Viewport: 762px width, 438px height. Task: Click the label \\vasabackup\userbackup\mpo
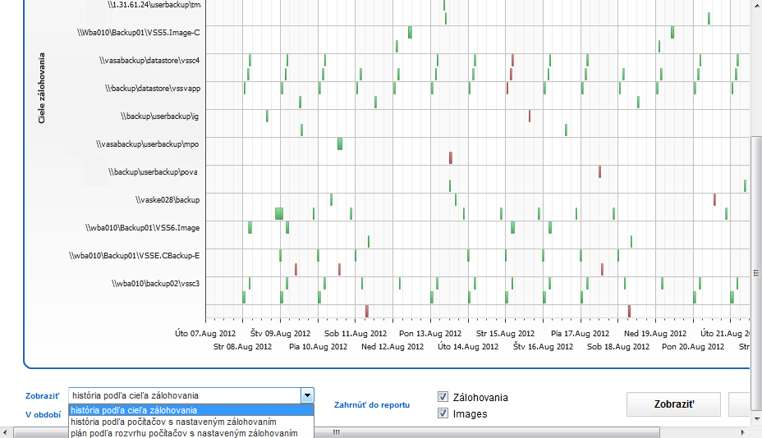pyautogui.click(x=147, y=144)
